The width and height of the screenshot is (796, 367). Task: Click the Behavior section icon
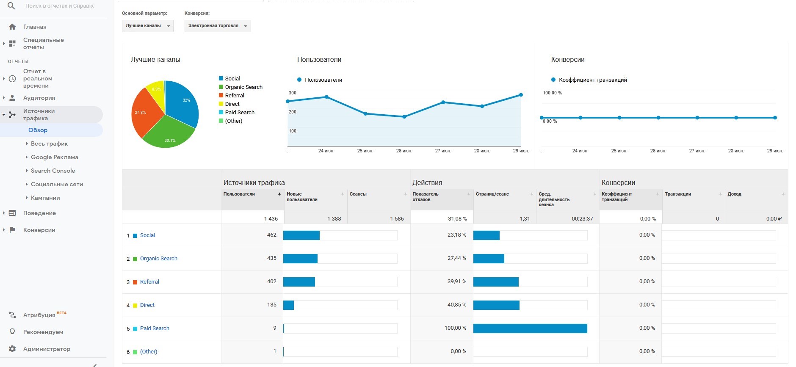coord(12,213)
